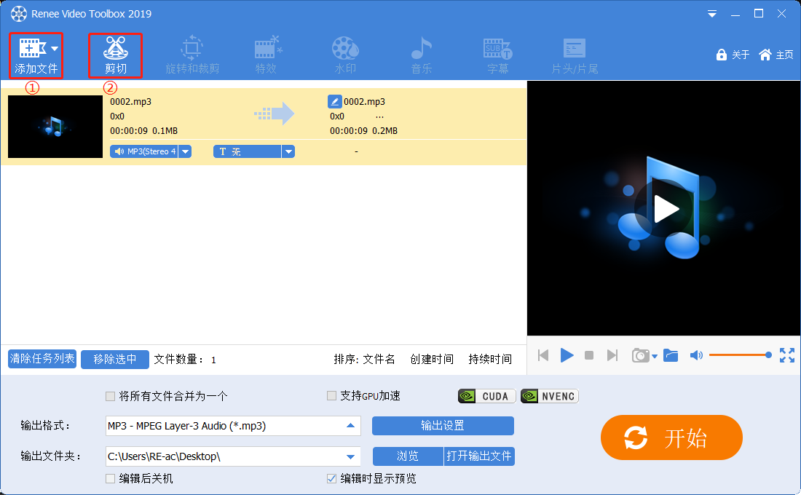This screenshot has width=801, height=495.
Task: Enable 将所有文件合并为一个 merge checkbox
Action: pos(110,396)
